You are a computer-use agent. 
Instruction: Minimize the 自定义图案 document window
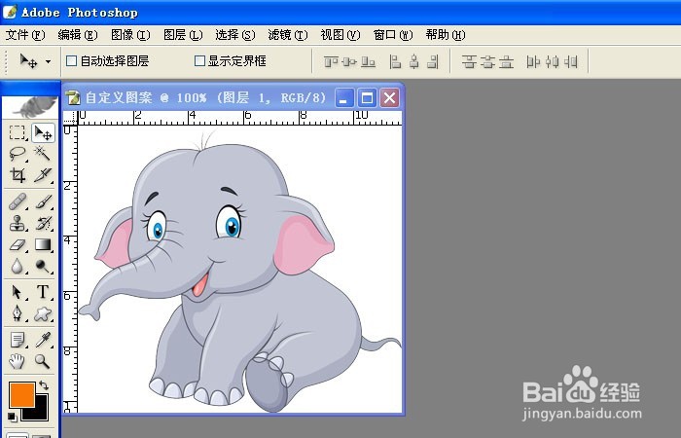point(344,97)
